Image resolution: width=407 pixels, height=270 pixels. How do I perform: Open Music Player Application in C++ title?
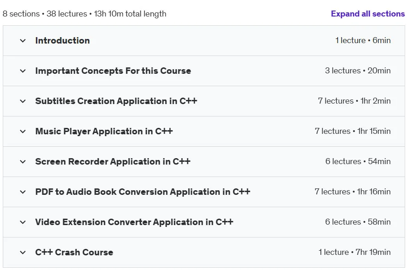(104, 132)
